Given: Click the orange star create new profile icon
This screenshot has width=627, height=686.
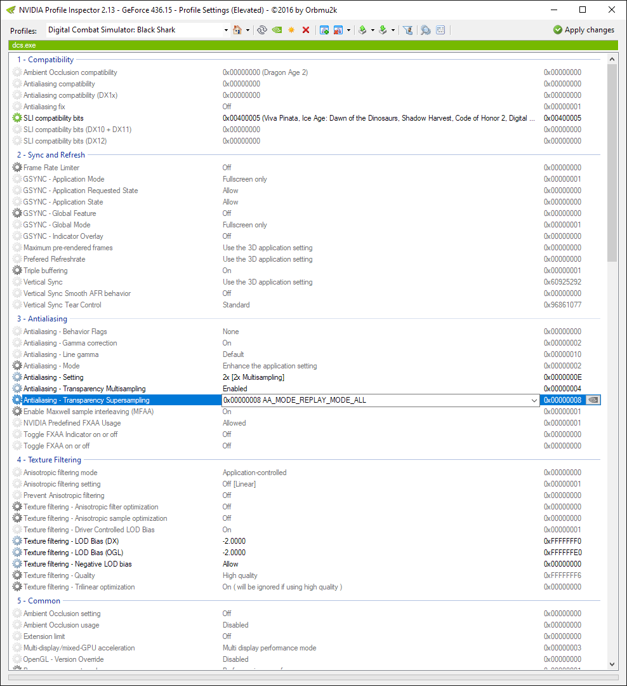Looking at the screenshot, I should (291, 30).
